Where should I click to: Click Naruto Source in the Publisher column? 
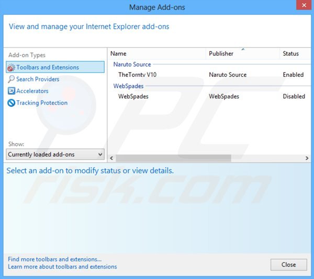coord(228,75)
